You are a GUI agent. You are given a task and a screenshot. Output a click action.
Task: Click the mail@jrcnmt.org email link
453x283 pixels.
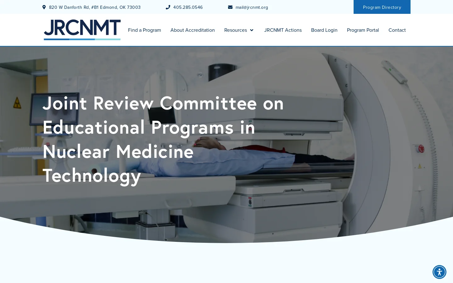[x=252, y=7]
